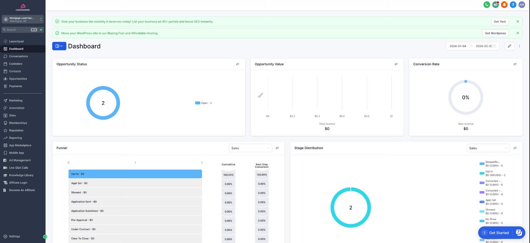530x243 pixels.
Task: Open Stage Distribution filter settings icon
Action: (515, 148)
